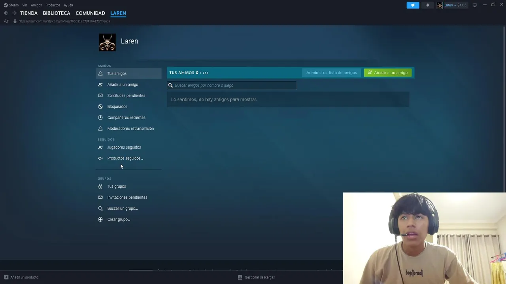
Task: Click the Gestionar descargas download icon
Action: click(x=240, y=277)
